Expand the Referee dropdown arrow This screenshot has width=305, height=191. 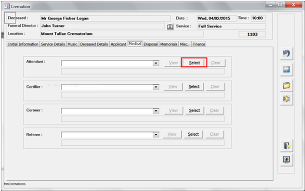click(156, 134)
